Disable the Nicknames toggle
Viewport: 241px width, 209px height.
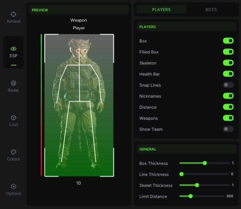228,96
